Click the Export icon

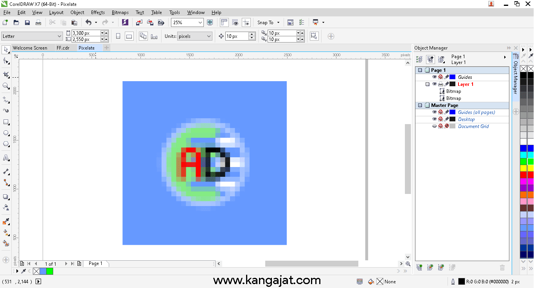coord(150,23)
